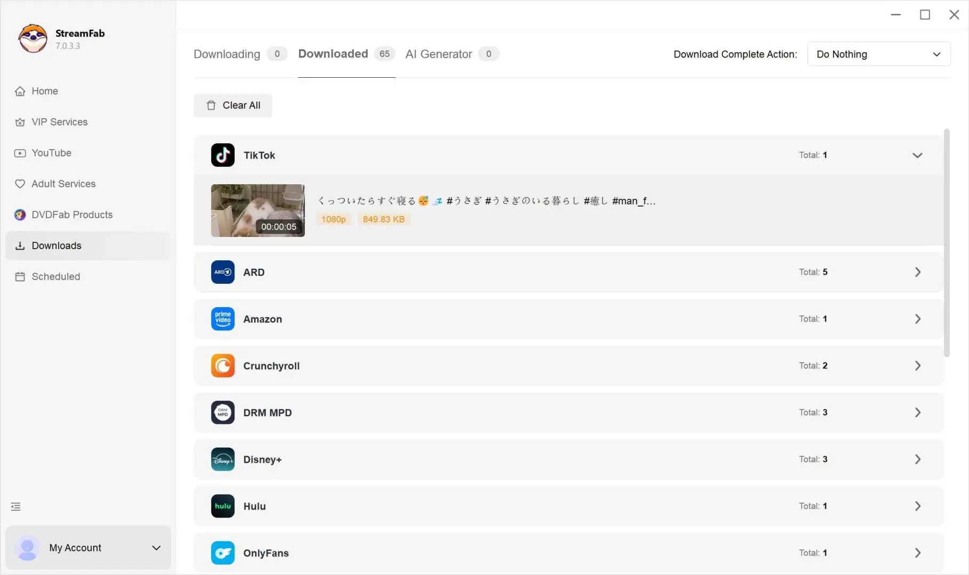Minimize the StreamFab window
Screen dimensions: 969x575
896,14
